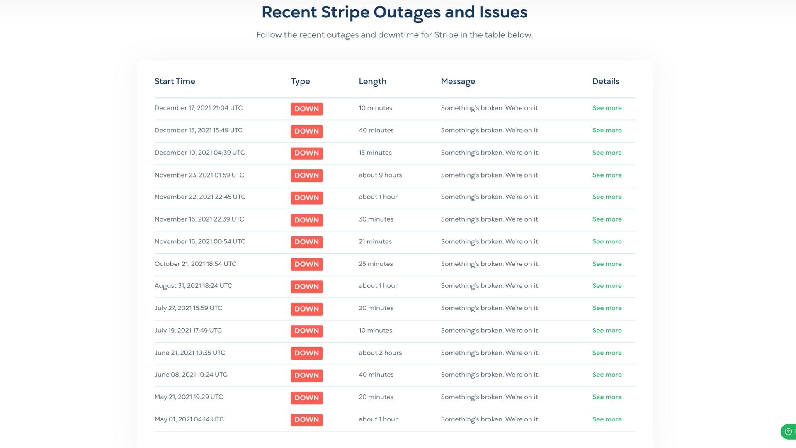Select text 'May 01, 2021 04:14 UTC'
This screenshot has width=796, height=448.
point(189,419)
